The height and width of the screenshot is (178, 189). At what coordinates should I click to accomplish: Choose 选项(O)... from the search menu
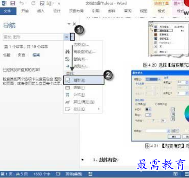[83, 44]
